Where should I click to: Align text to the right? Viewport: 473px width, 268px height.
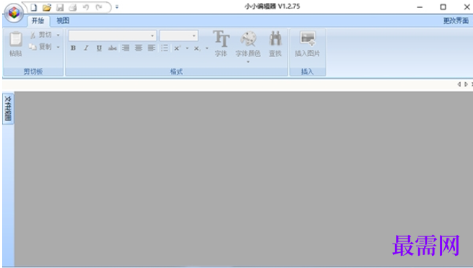coord(125,48)
